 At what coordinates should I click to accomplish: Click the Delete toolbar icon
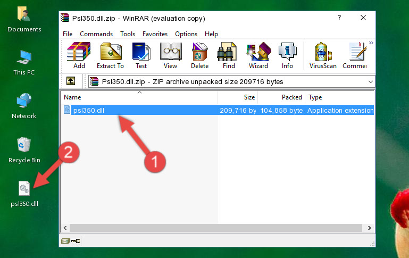coord(200,55)
